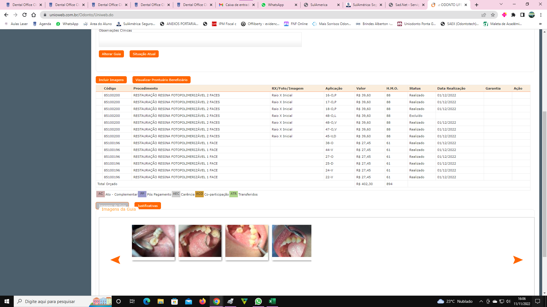The image size is (547, 307).
Task: Open the Chrome three-dot menu
Action: (541, 15)
